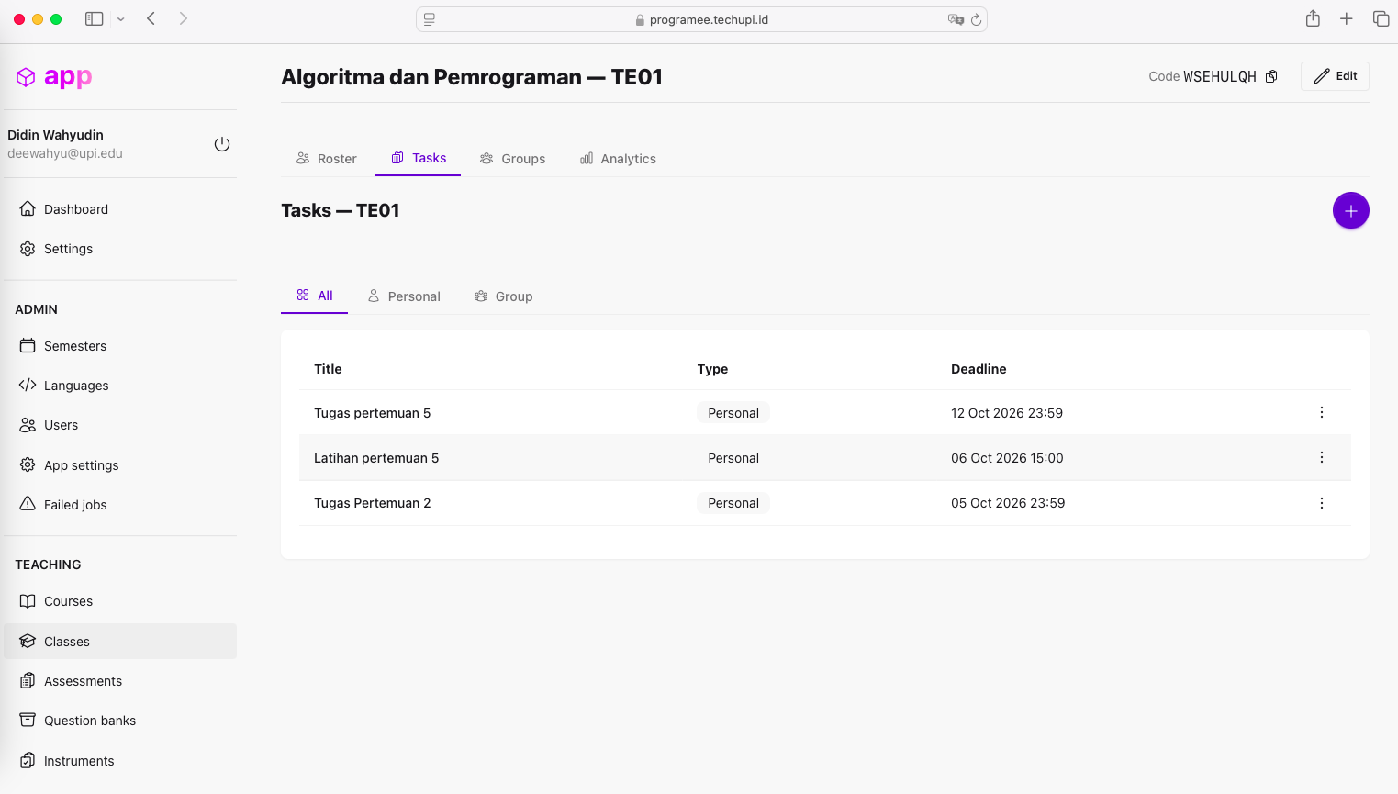Click the Safari address bar

pyautogui.click(x=701, y=19)
